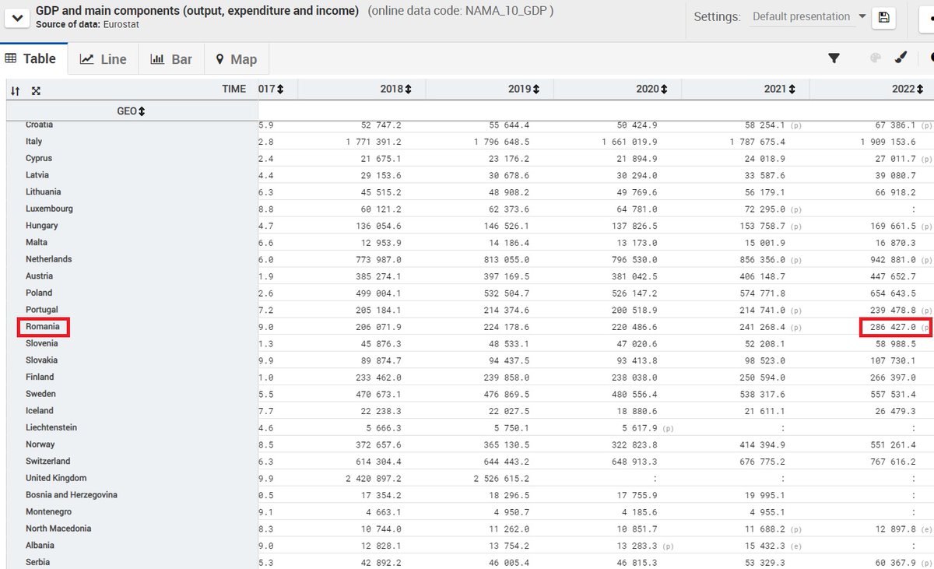The width and height of the screenshot is (934, 569).
Task: Select the Croatia row label
Action: click(39, 125)
